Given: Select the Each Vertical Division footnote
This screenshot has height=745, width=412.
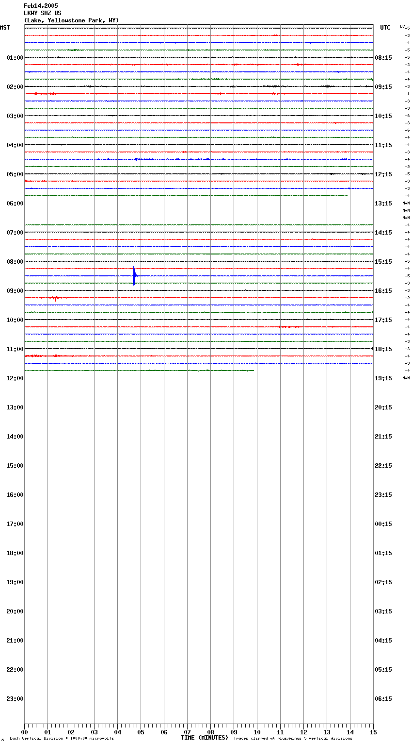Looking at the screenshot, I should [62, 739].
